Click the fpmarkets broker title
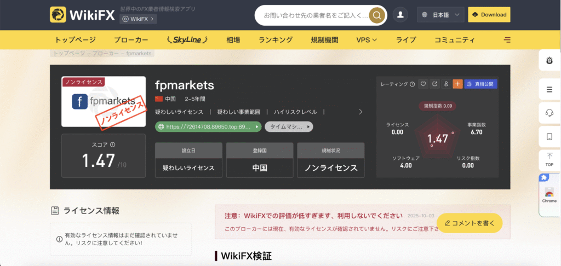This screenshot has width=561, height=266. coord(185,85)
